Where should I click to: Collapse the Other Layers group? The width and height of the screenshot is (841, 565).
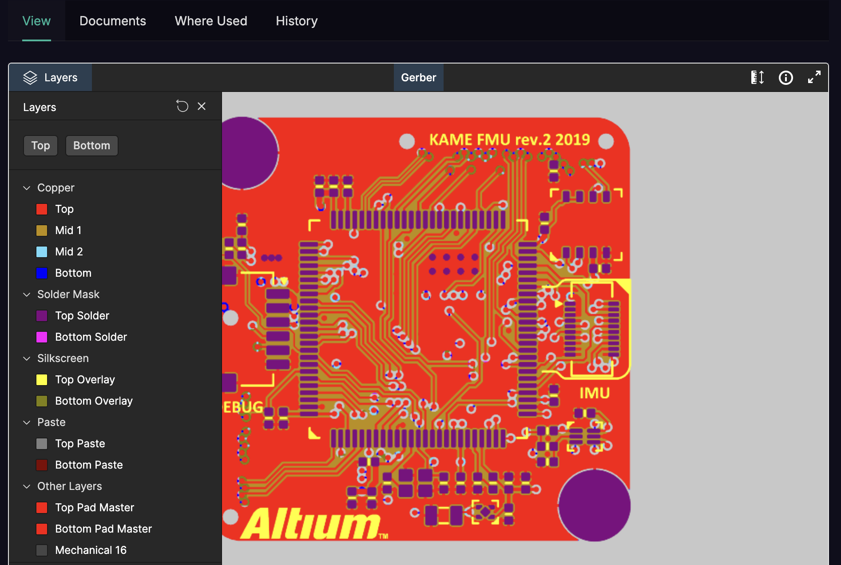pos(26,486)
